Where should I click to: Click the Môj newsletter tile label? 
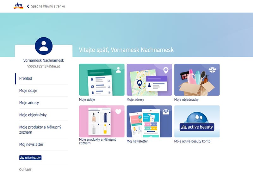[137, 141]
